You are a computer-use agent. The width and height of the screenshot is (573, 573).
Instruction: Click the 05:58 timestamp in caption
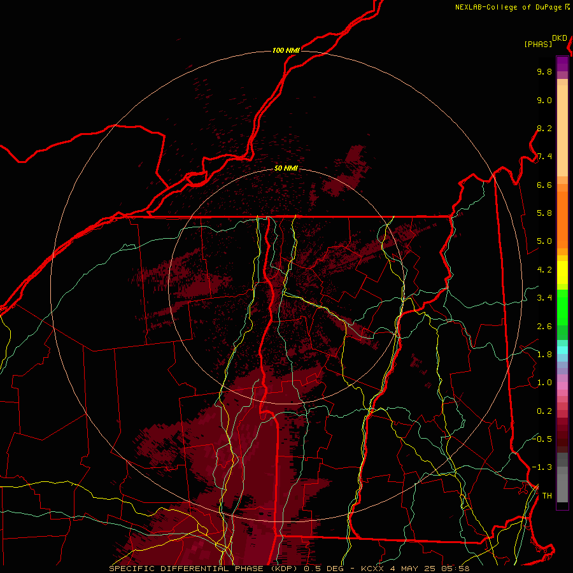(456, 569)
